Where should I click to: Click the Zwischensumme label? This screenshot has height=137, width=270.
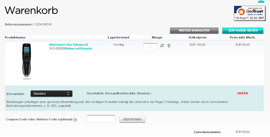[x=207, y=132]
